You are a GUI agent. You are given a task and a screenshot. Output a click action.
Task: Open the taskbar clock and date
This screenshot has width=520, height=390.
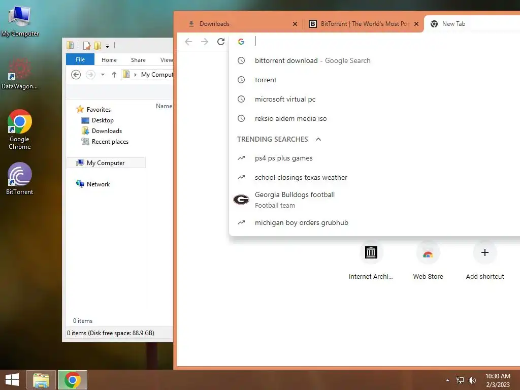[x=498, y=380]
